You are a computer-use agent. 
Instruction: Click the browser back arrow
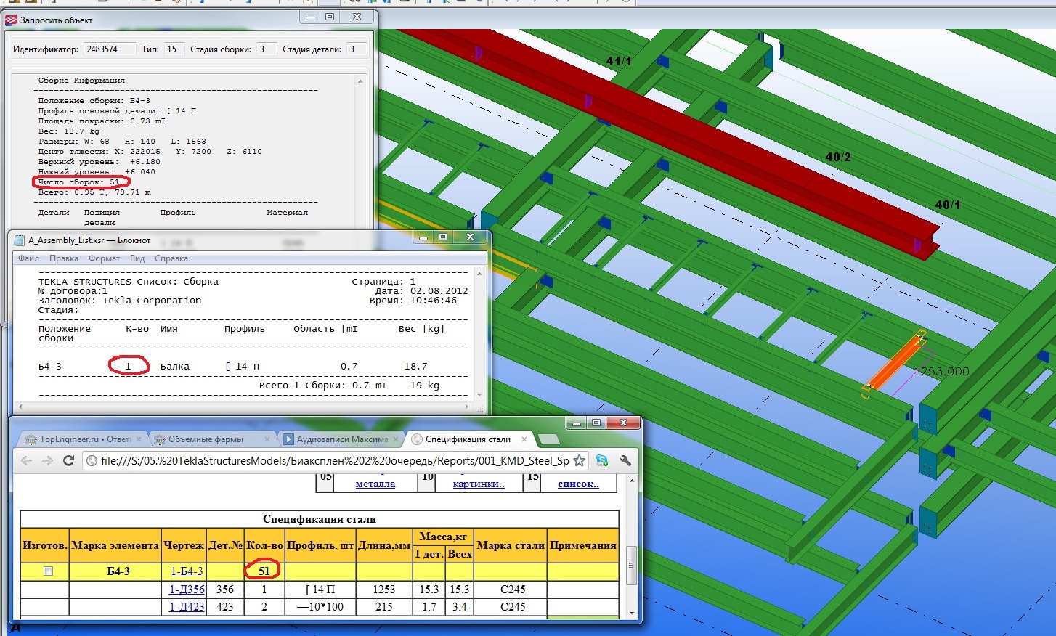[x=26, y=461]
